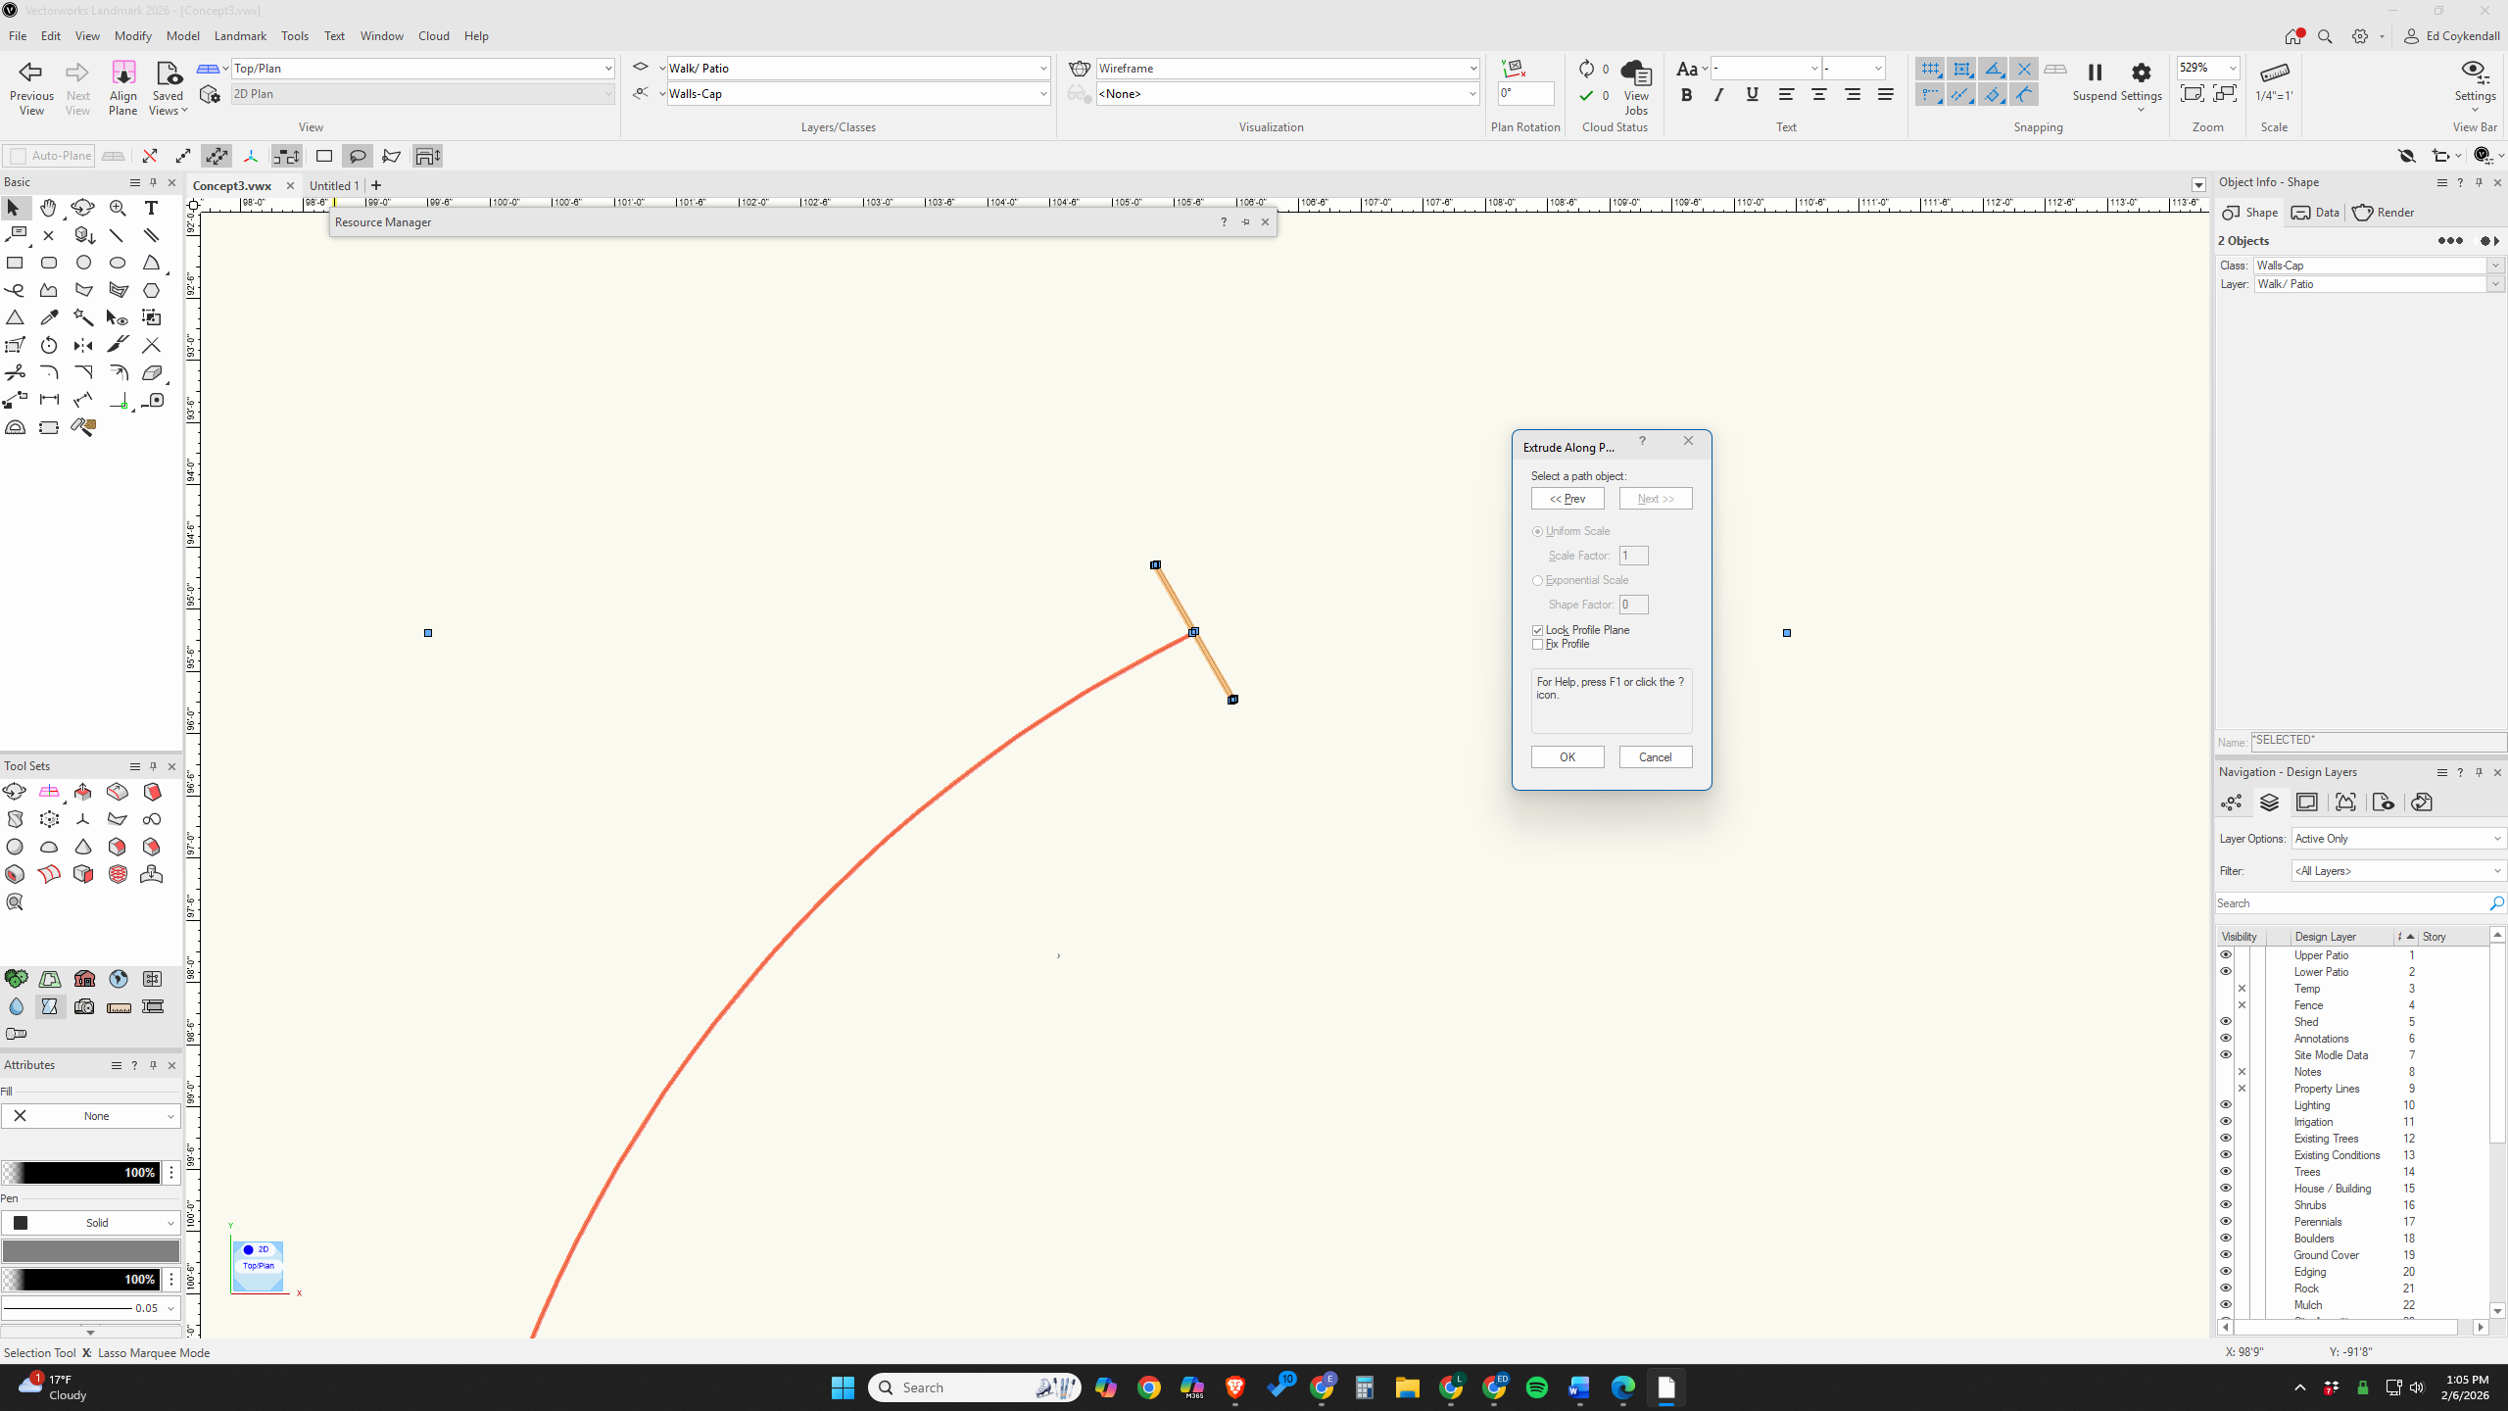Switch to the Untitled 1 document tab
The height and width of the screenshot is (1411, 2508).
click(x=333, y=185)
